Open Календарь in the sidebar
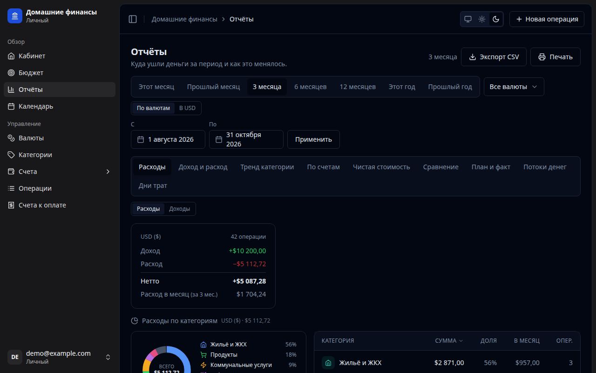Screen dimensions: 596x373 (60, 106)
